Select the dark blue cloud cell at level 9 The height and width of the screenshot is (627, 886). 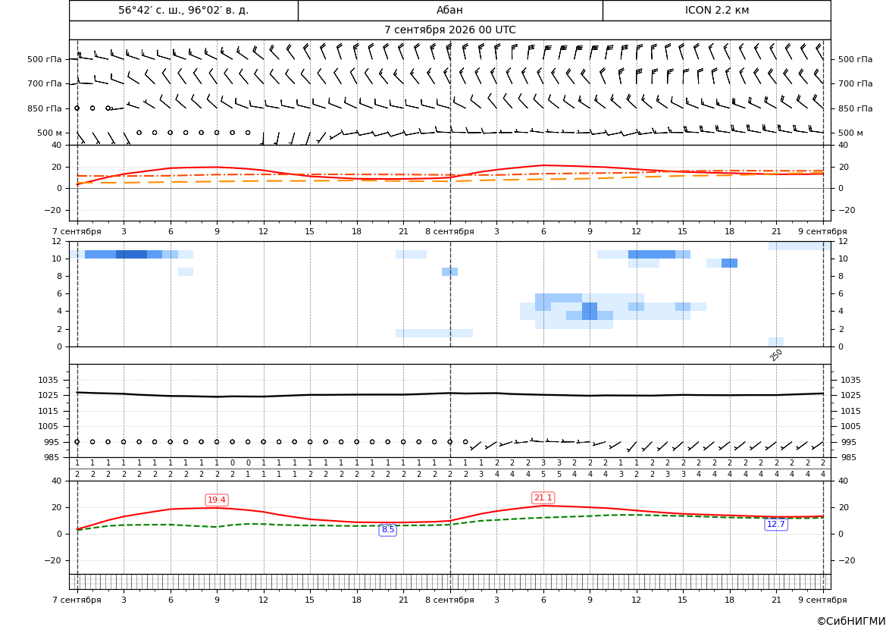click(x=729, y=263)
